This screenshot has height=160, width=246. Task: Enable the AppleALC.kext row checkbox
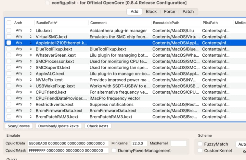click(x=9, y=73)
